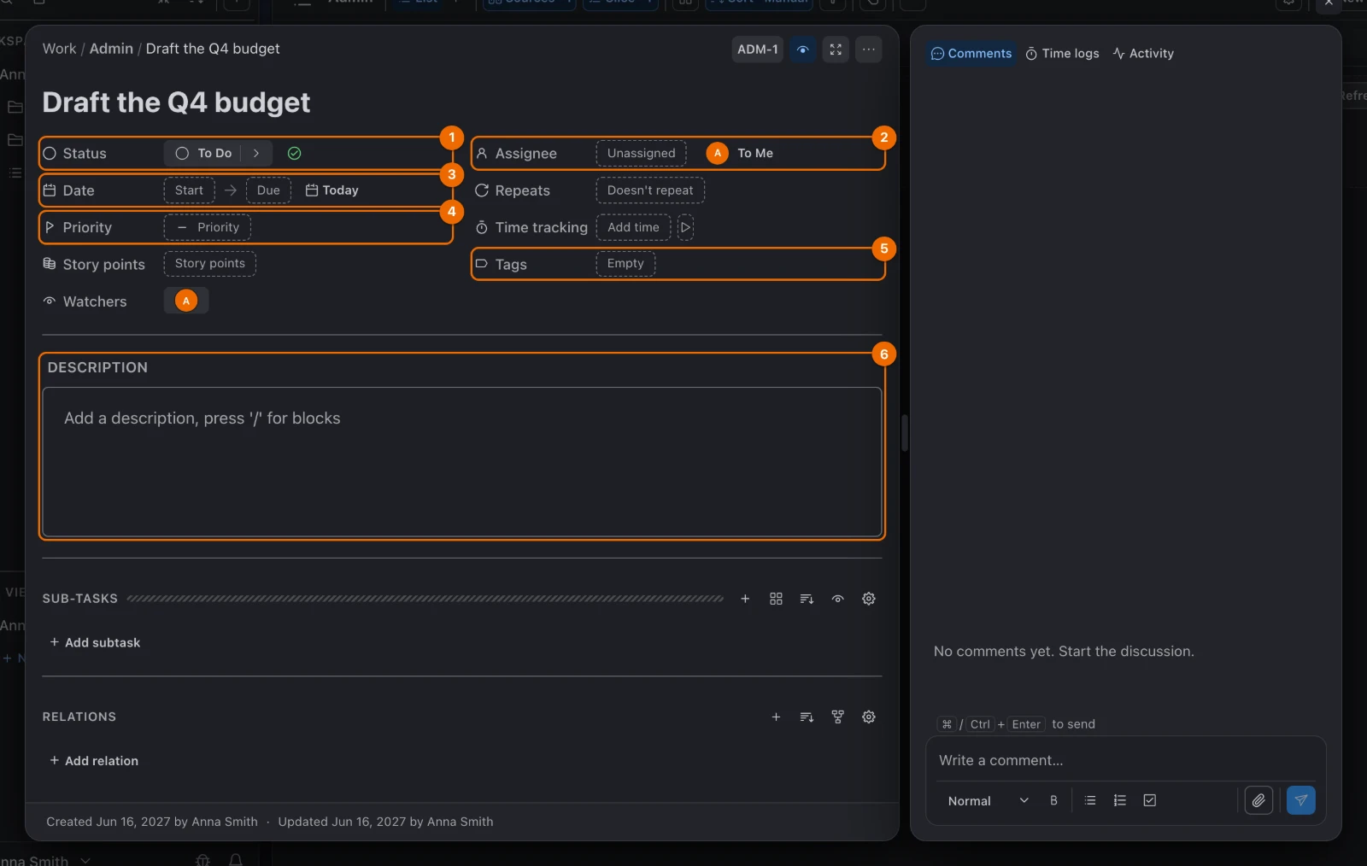The height and width of the screenshot is (866, 1367).
Task: Open the Priority picker
Action: (208, 227)
